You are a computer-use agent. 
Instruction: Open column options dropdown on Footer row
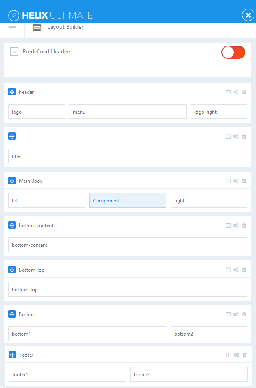pyautogui.click(x=228, y=355)
